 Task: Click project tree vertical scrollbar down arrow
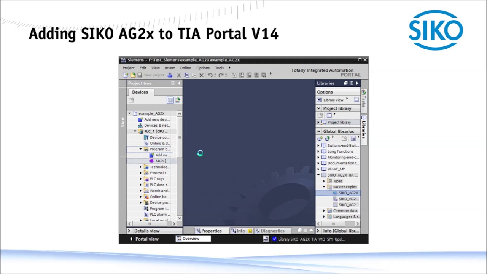(180, 218)
